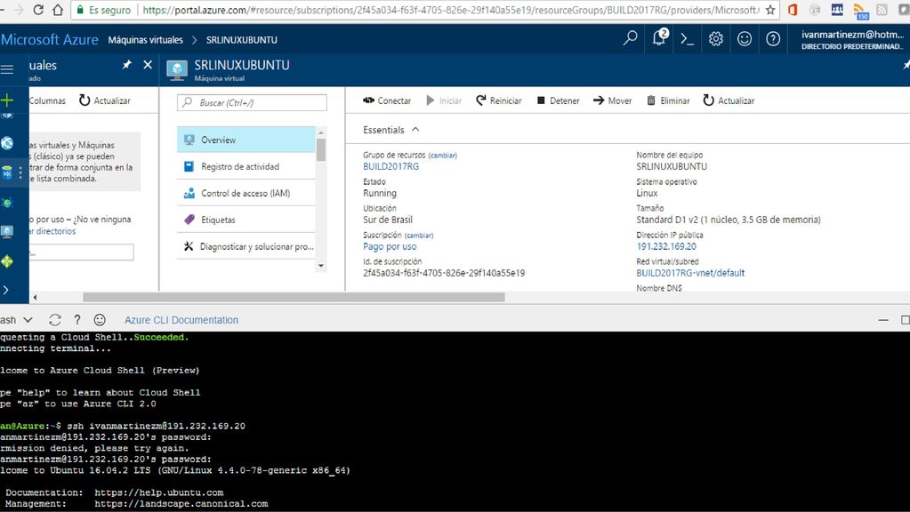Open the notifications bell
This screenshot has height=512, width=910.
(x=659, y=37)
